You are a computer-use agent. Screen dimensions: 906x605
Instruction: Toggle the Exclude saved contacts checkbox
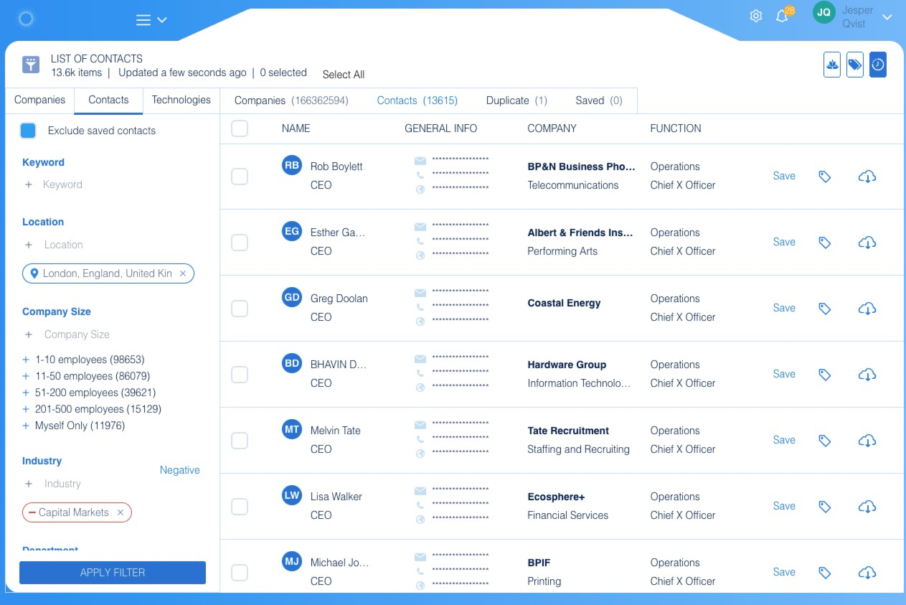click(28, 131)
